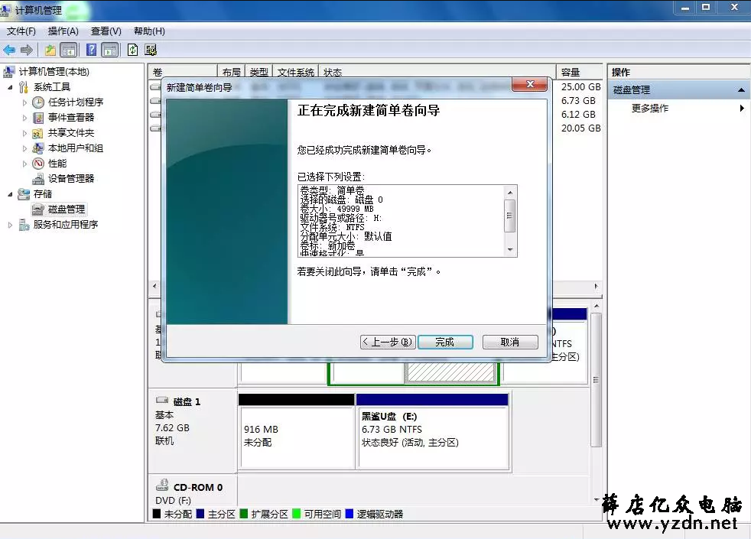Open 事件查看器 in the tree
The width and height of the screenshot is (751, 539).
pos(71,118)
